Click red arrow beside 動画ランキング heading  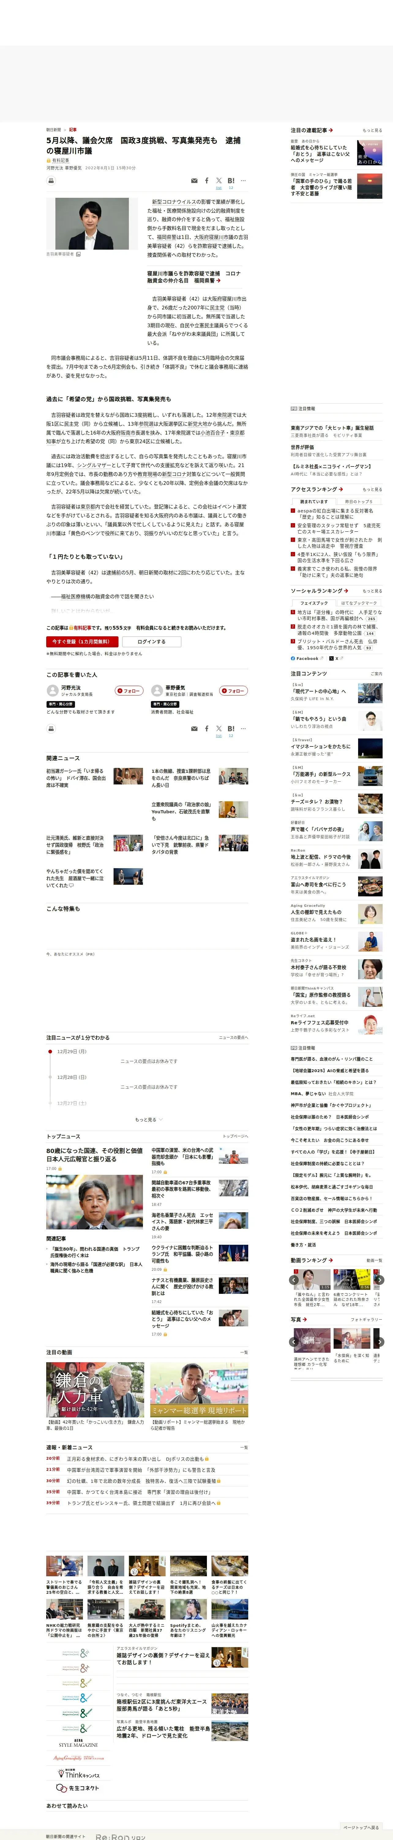(x=331, y=1260)
